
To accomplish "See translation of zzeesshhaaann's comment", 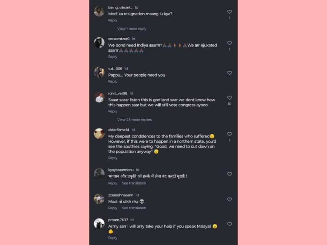I will (x=134, y=208).
